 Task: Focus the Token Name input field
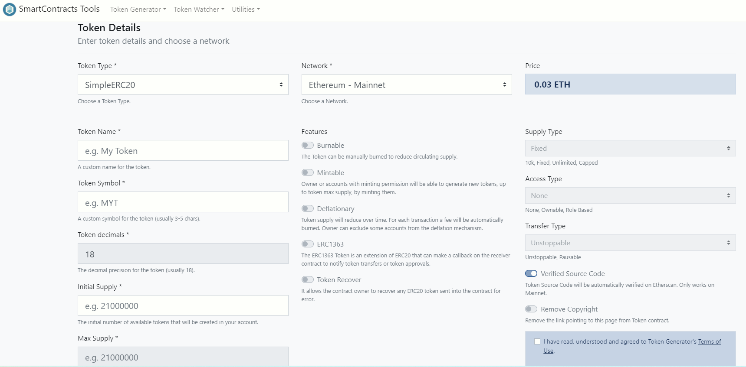coord(183,150)
